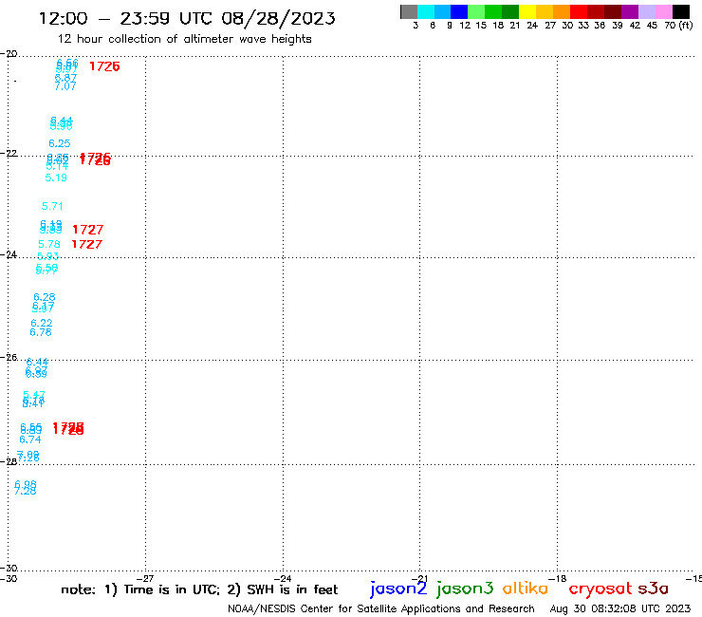Click the cyan swatch in the legend
This screenshot has height=617, width=702.
pyautogui.click(x=426, y=11)
